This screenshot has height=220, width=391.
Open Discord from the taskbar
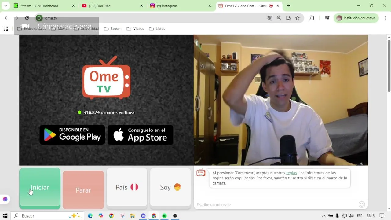pos(143,216)
